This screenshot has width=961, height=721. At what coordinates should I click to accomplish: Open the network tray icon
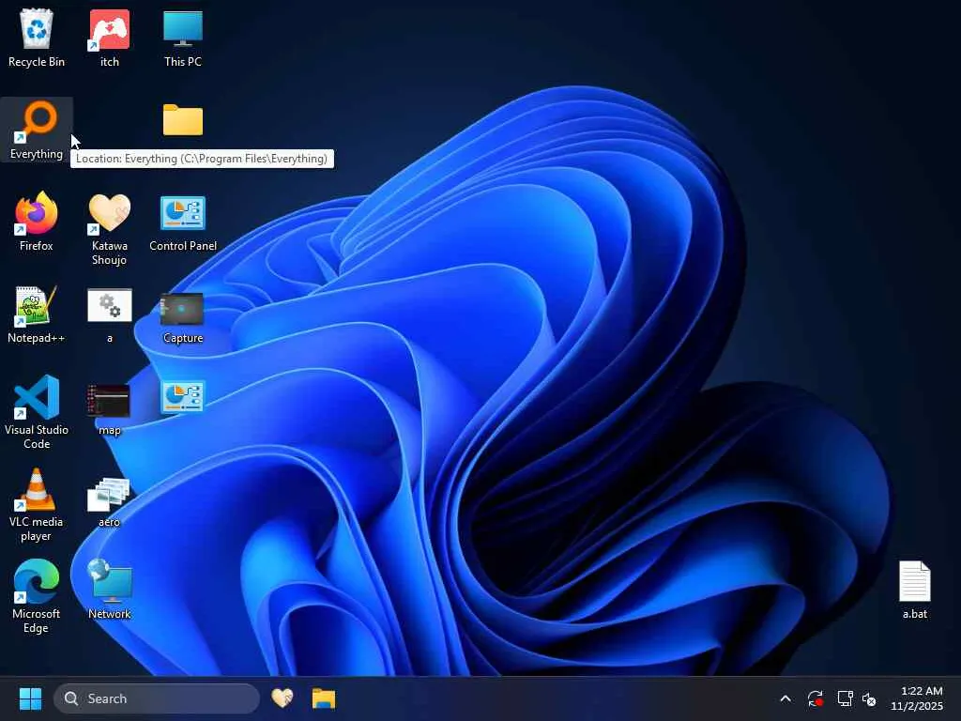846,698
